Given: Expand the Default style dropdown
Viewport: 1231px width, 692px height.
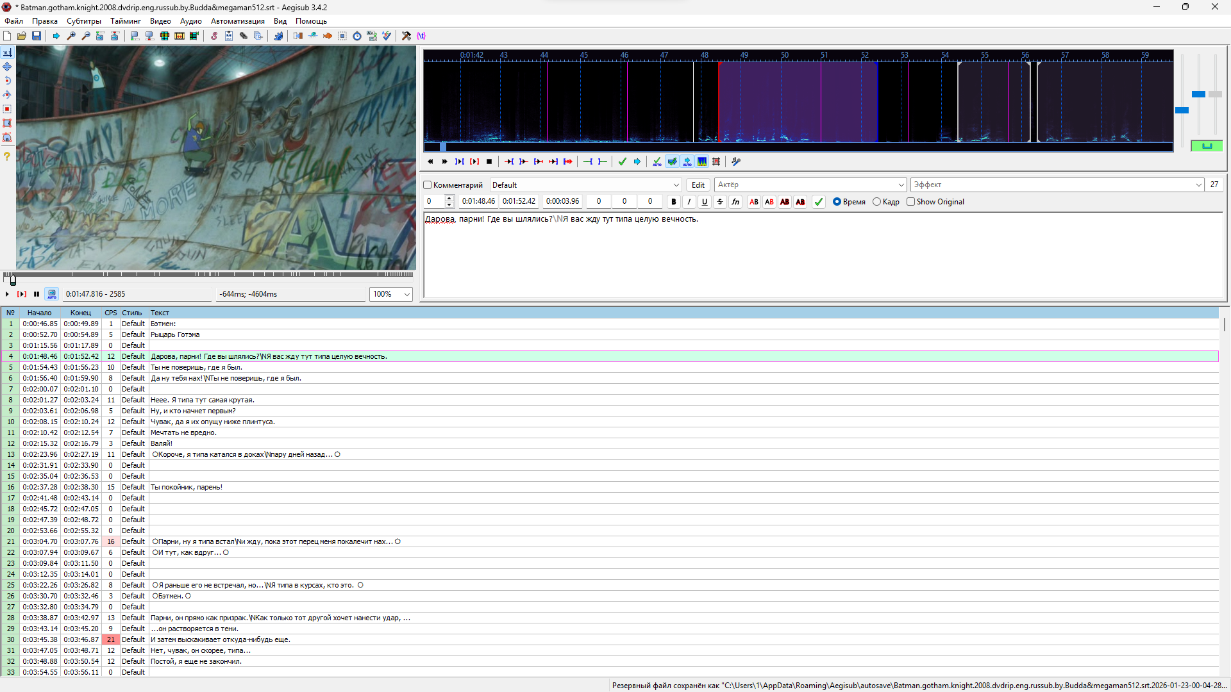Looking at the screenshot, I should pyautogui.click(x=676, y=185).
